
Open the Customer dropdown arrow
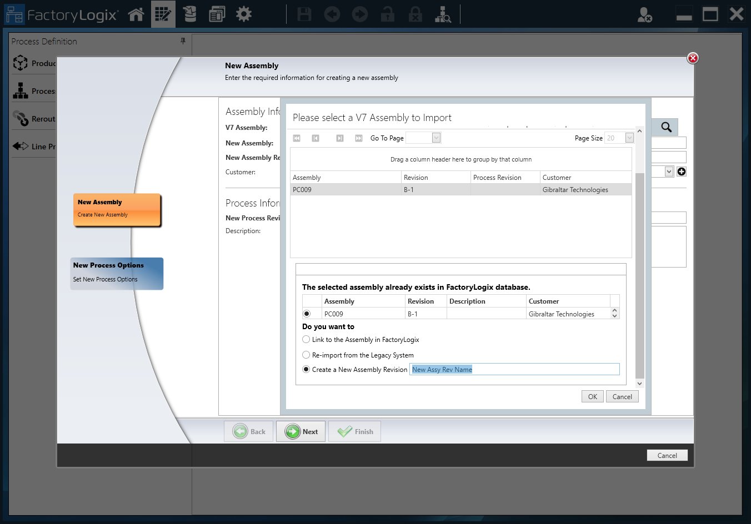click(669, 172)
